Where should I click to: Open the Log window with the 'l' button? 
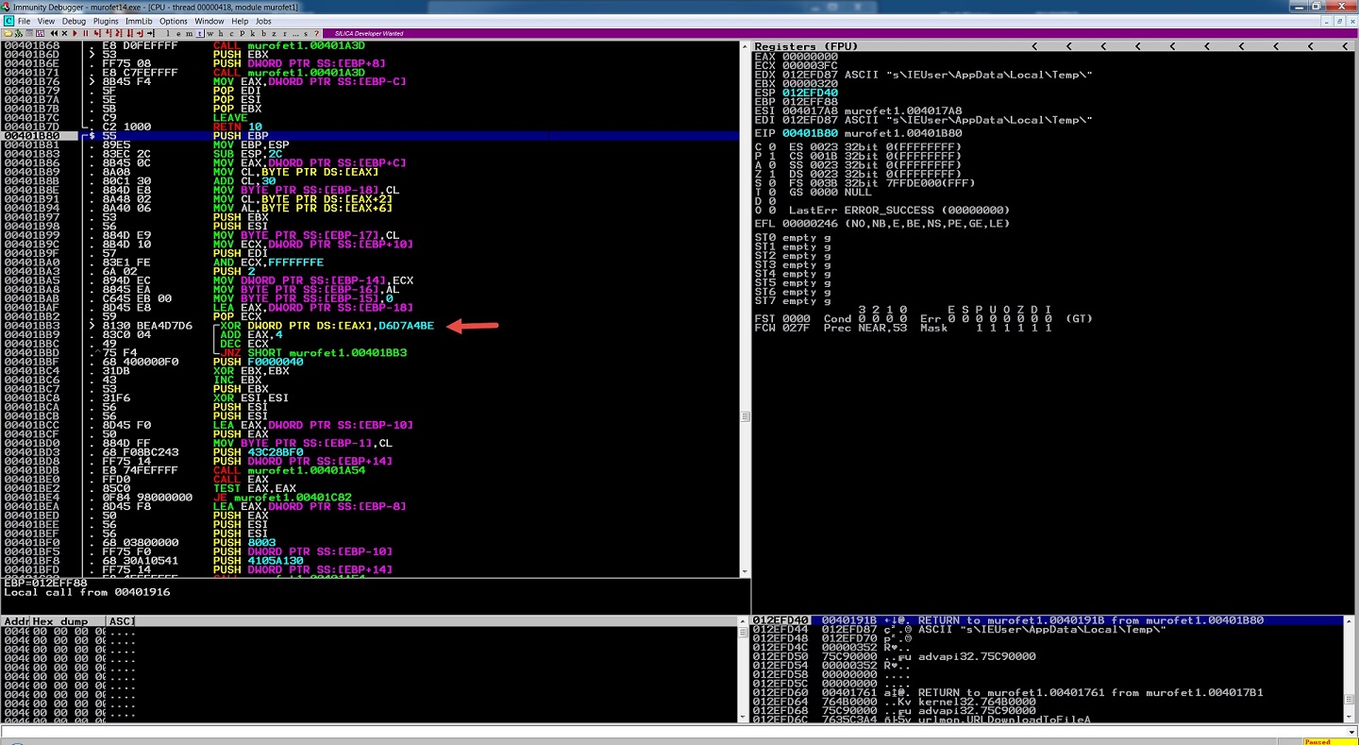click(168, 33)
